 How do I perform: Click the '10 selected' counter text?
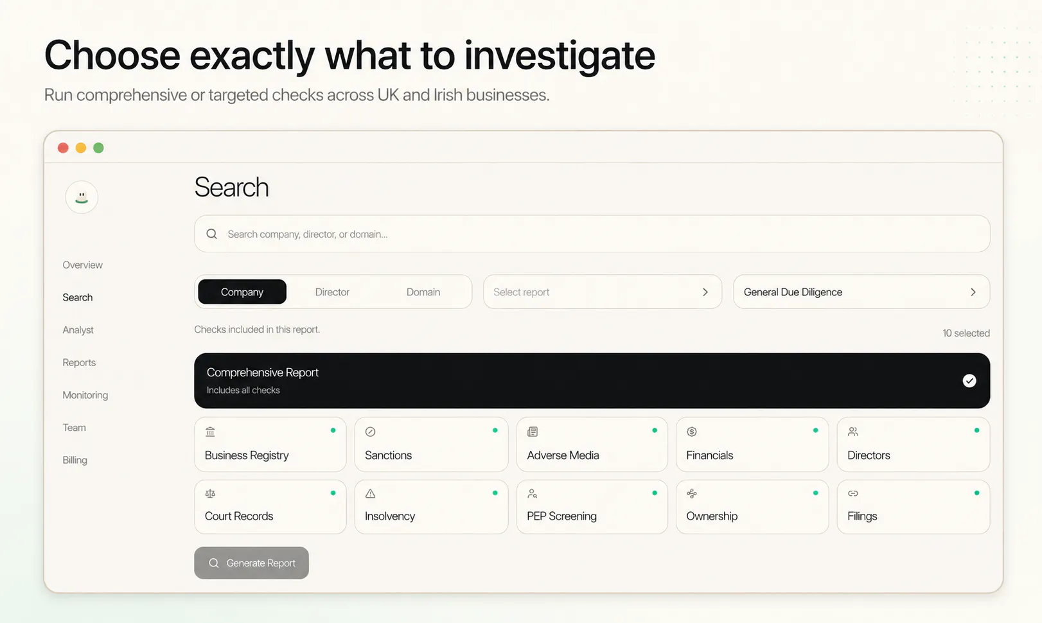[966, 333]
